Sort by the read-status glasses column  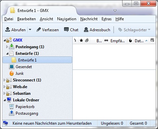(x=106, y=40)
